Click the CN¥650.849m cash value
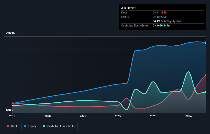 point(161,25)
